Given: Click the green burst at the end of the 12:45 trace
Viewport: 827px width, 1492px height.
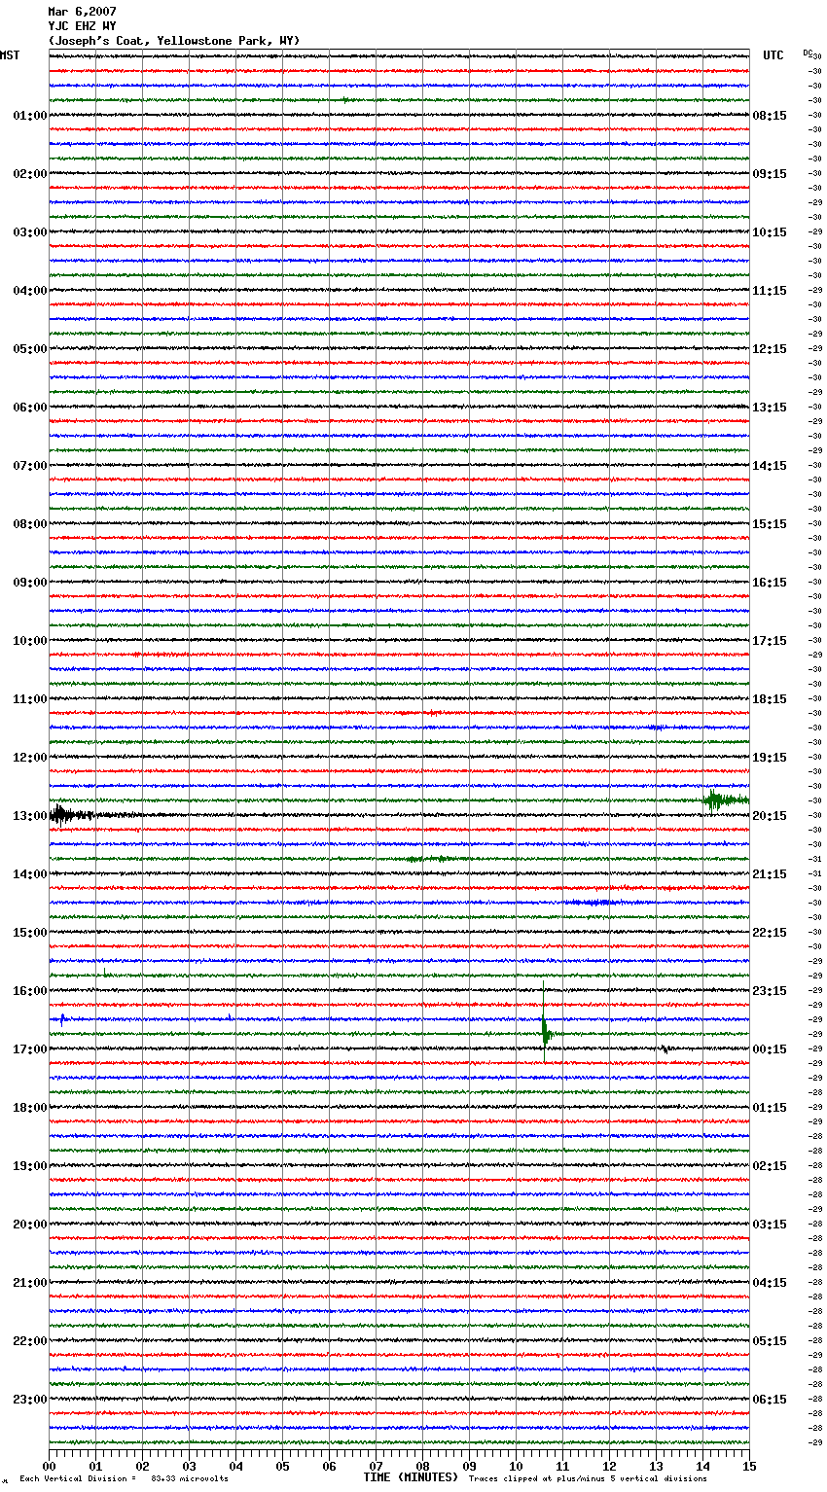Looking at the screenshot, I should (721, 799).
